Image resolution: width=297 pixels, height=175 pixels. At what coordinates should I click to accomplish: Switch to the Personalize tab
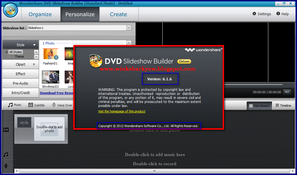click(x=80, y=14)
